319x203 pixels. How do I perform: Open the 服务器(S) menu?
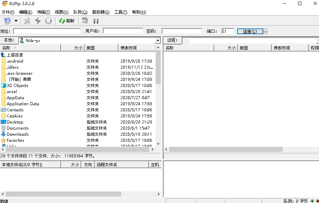click(x=101, y=12)
